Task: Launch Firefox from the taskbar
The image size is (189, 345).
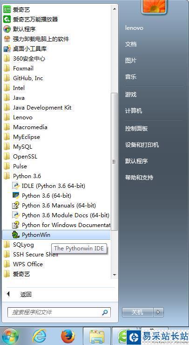Action: point(67,336)
